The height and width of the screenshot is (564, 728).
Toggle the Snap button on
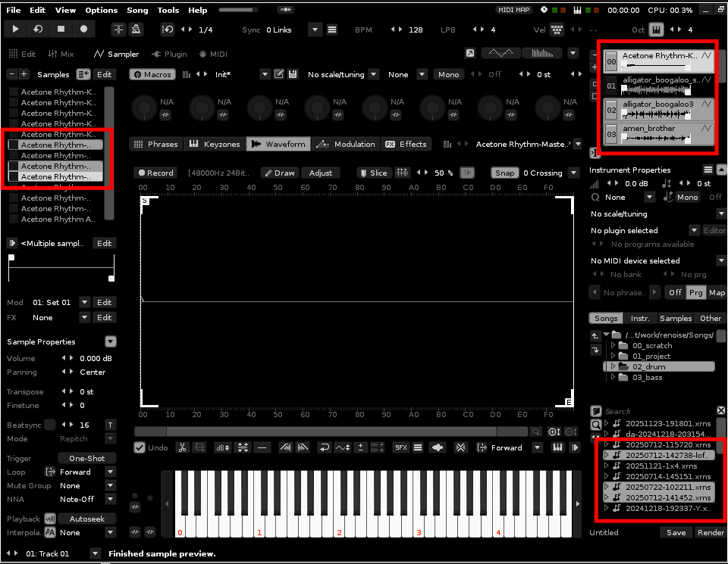point(504,173)
